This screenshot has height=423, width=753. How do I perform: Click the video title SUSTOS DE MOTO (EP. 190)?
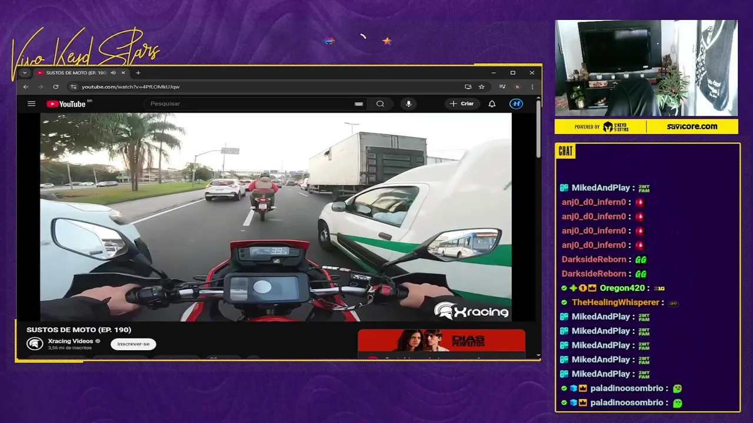click(79, 330)
